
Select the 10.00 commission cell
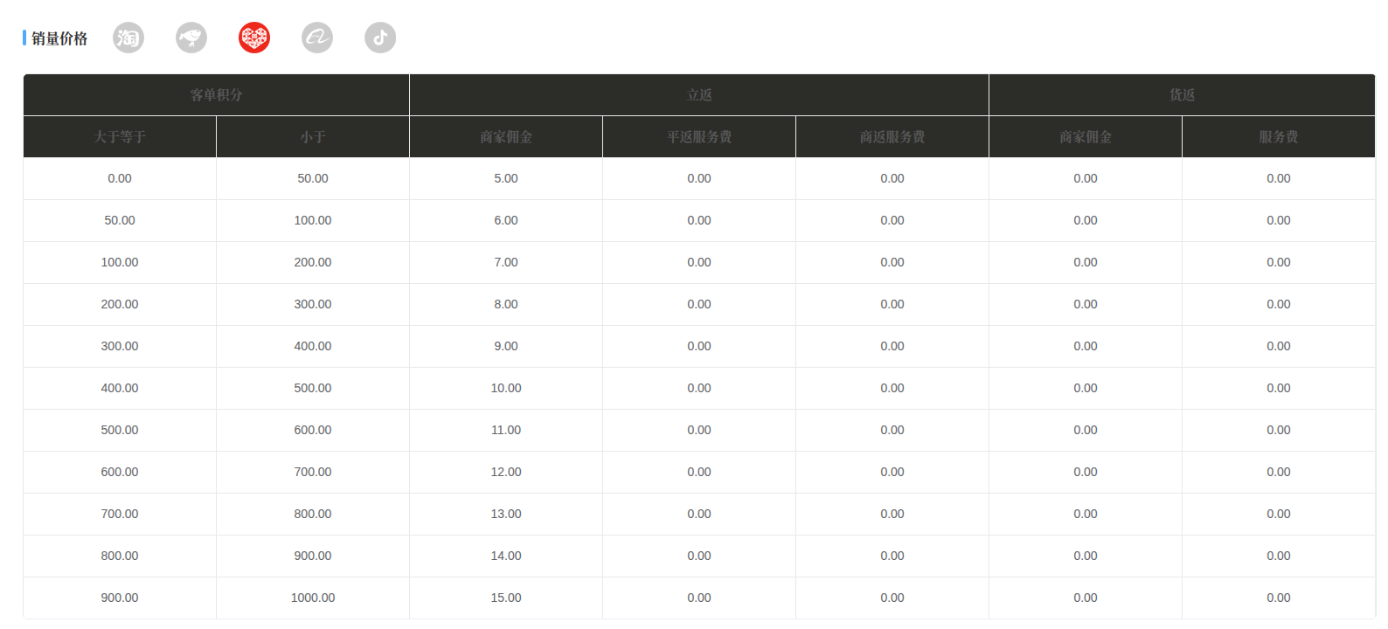pyautogui.click(x=506, y=388)
